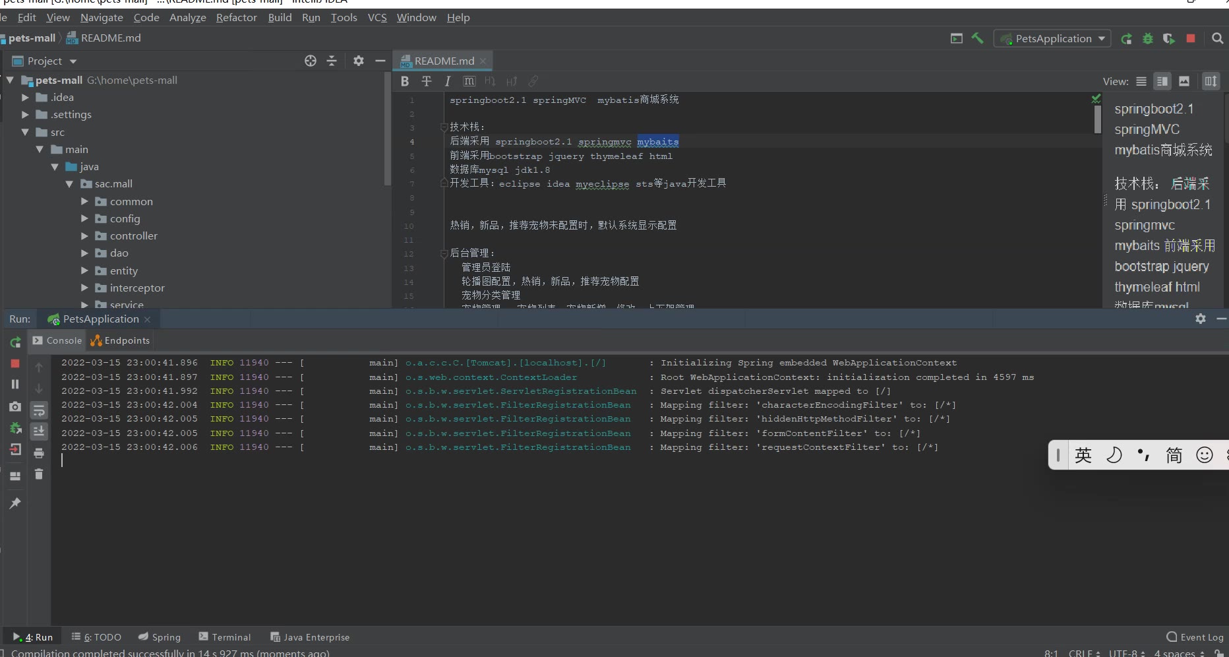The image size is (1229, 657).
Task: Switch to editor and preview split view
Action: click(1162, 81)
